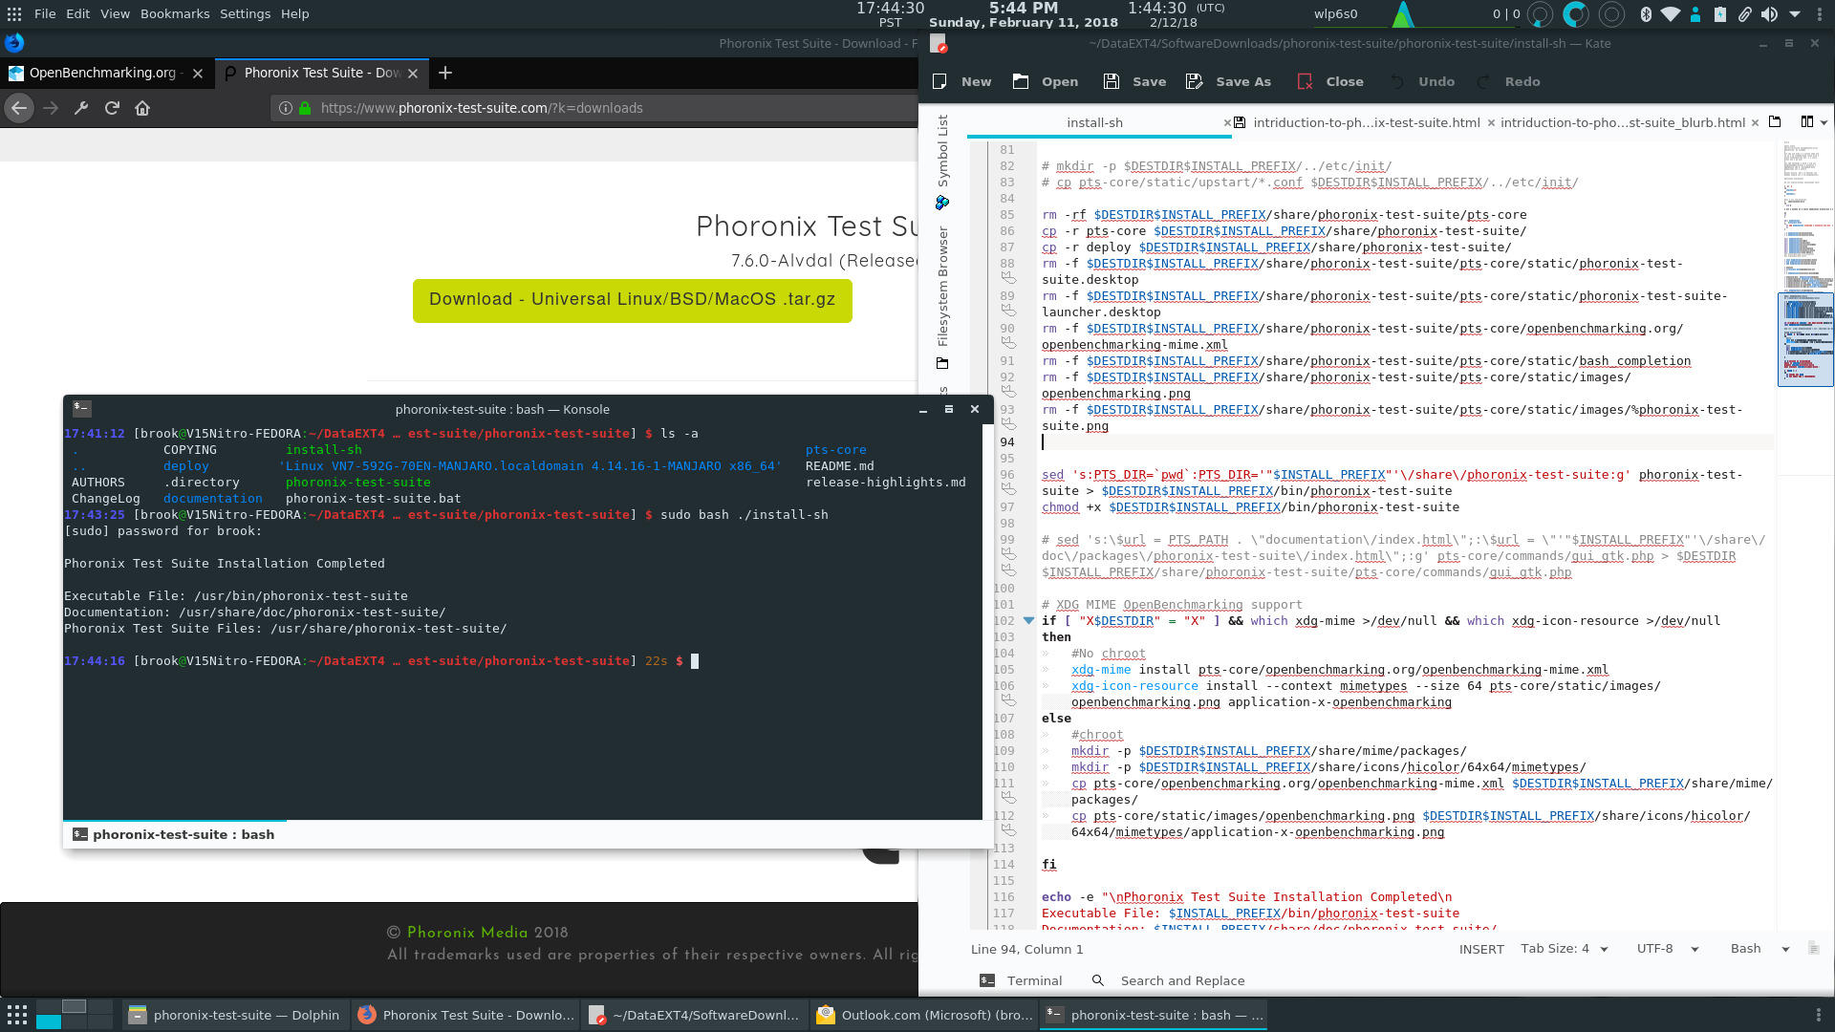Click the volume speaker tray icon

[1769, 13]
